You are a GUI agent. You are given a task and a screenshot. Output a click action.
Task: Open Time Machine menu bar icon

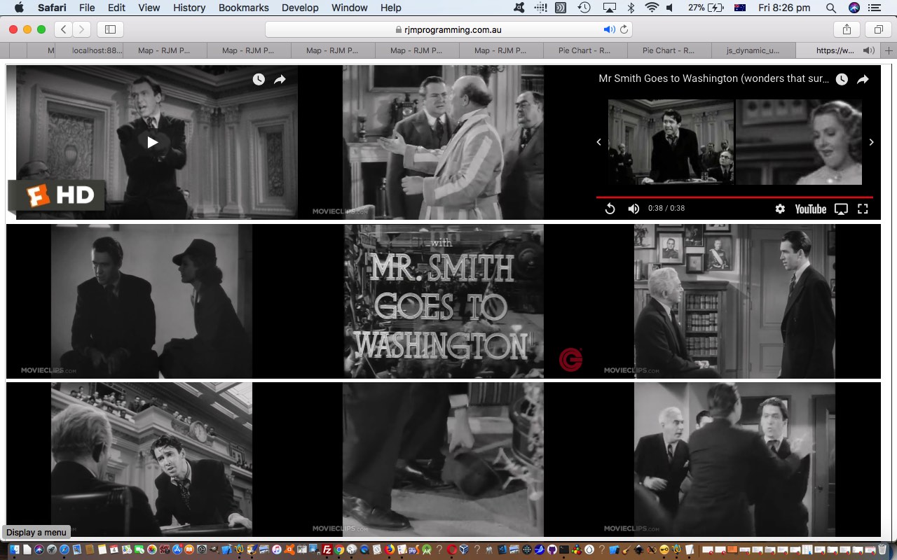click(584, 8)
